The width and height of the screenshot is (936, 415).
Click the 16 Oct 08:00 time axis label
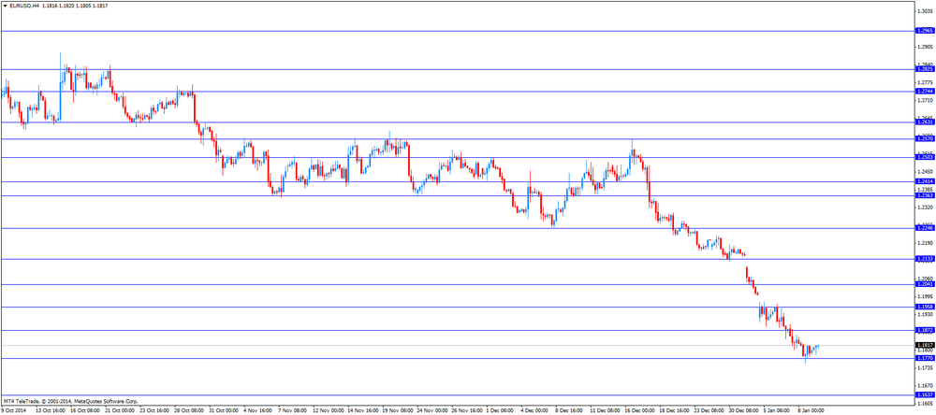click(x=85, y=411)
